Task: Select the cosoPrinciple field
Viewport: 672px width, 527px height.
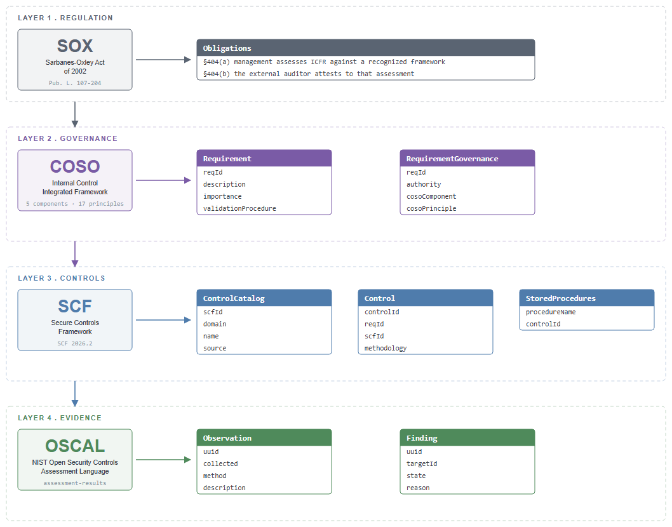Action: click(x=467, y=209)
